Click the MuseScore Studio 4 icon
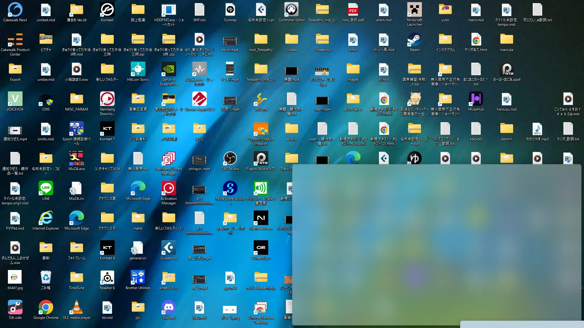This screenshot has height=328, width=584. [x=230, y=189]
